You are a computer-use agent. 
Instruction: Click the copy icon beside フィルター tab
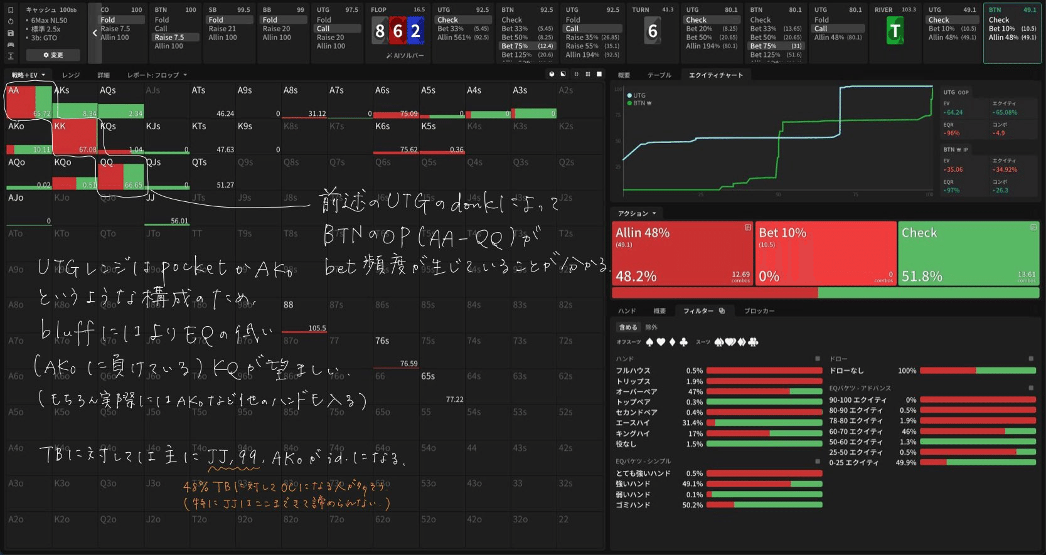click(722, 311)
